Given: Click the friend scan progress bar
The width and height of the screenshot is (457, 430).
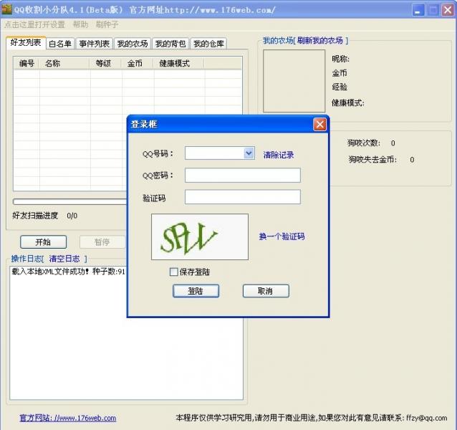Looking at the screenshot, I should 70,201.
